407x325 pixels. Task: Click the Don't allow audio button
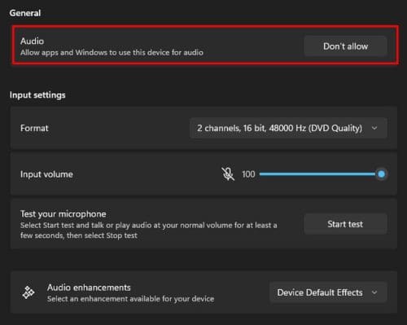[x=345, y=46]
